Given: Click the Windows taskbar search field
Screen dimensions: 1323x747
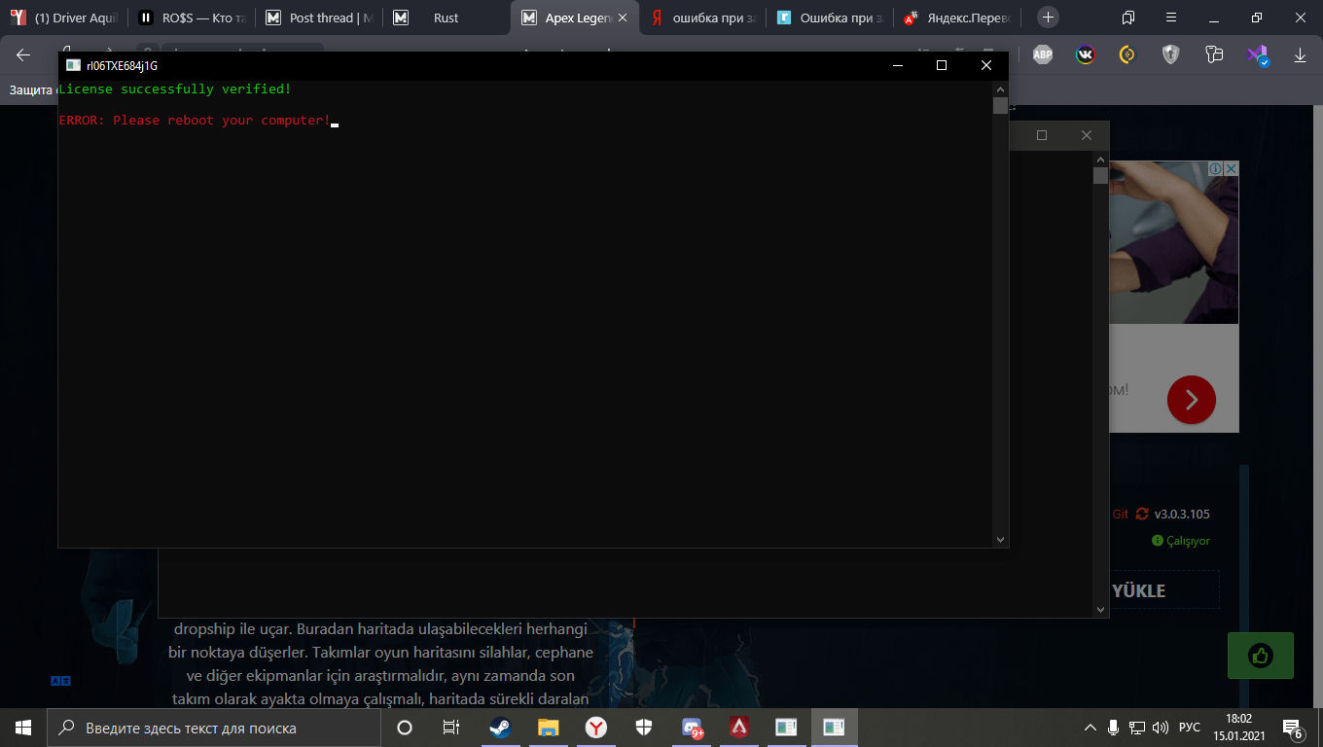Looking at the screenshot, I should (214, 728).
